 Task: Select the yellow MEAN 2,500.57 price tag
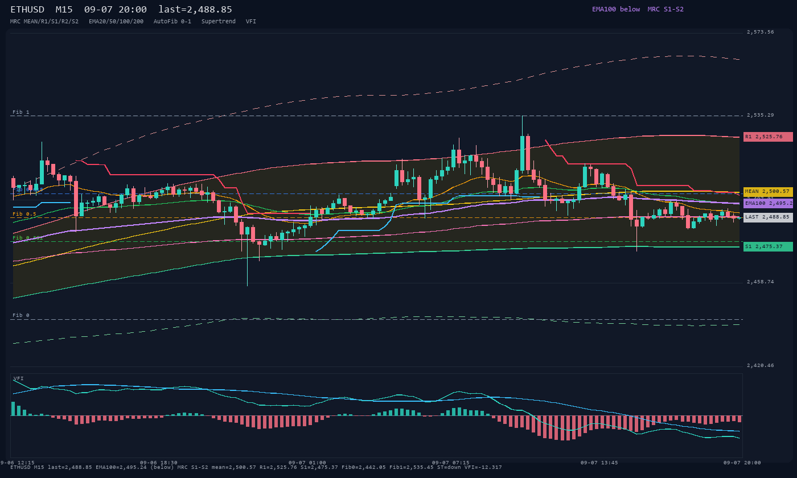(x=768, y=192)
